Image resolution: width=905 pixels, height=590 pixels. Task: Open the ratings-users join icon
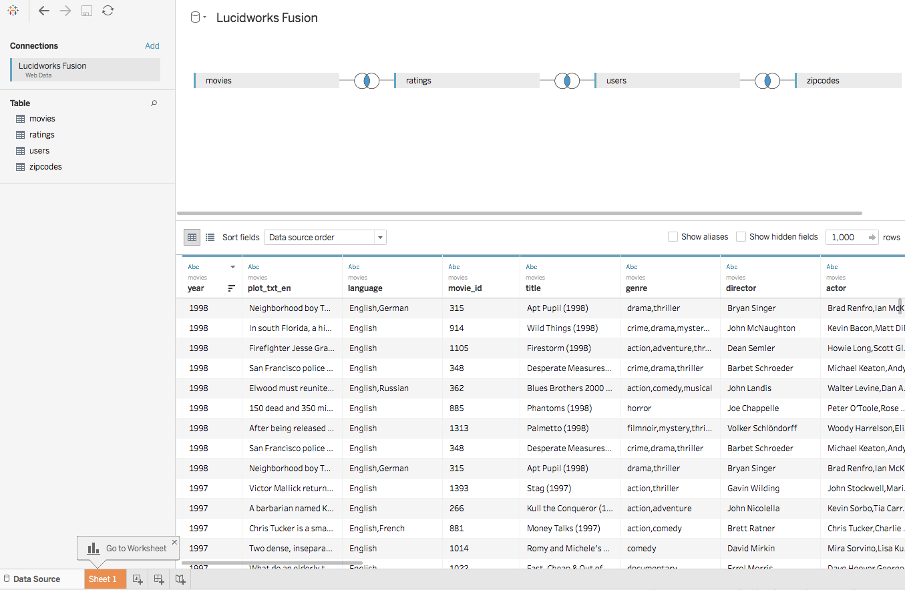point(567,81)
